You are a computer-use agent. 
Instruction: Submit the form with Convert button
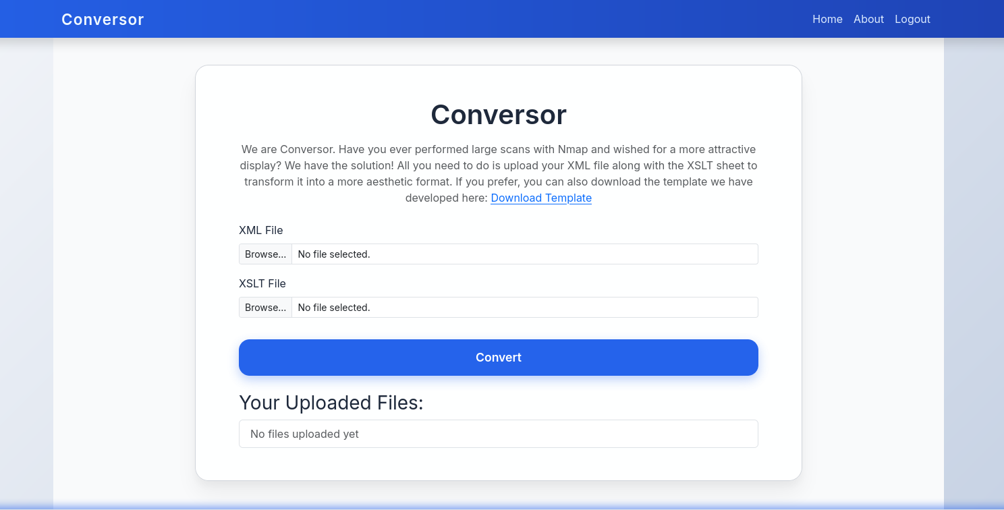498,358
